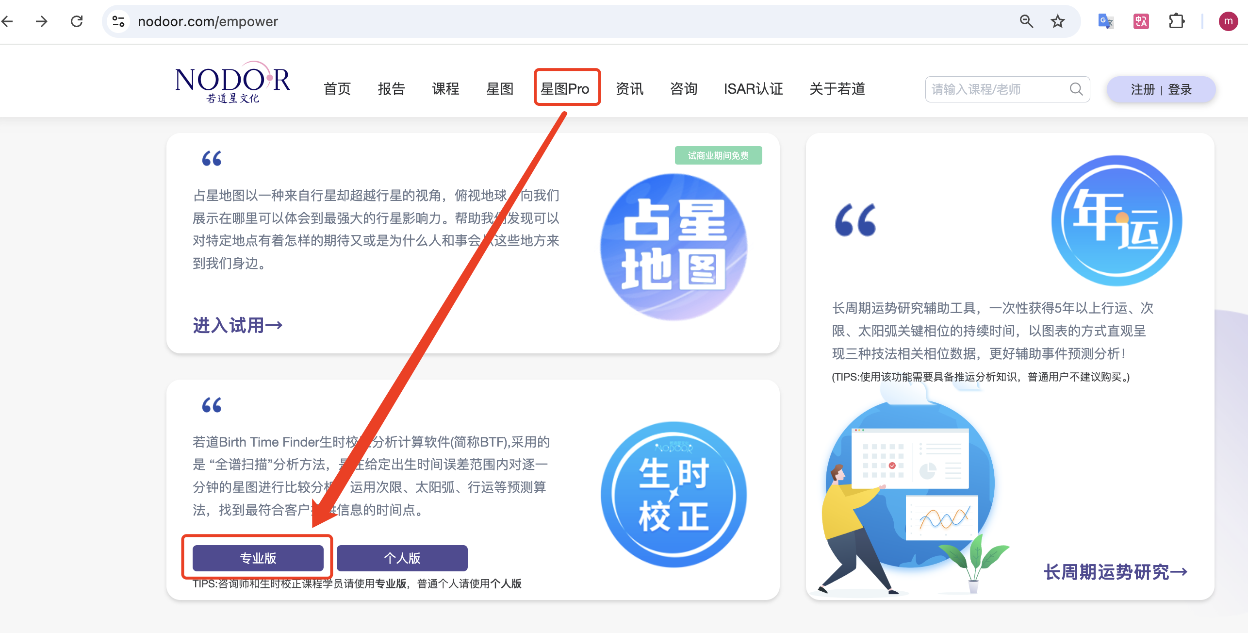The width and height of the screenshot is (1248, 633).
Task: Follow the 进入试用→ link
Action: 237,325
